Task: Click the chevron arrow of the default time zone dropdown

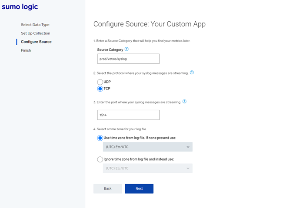Action: point(188,147)
